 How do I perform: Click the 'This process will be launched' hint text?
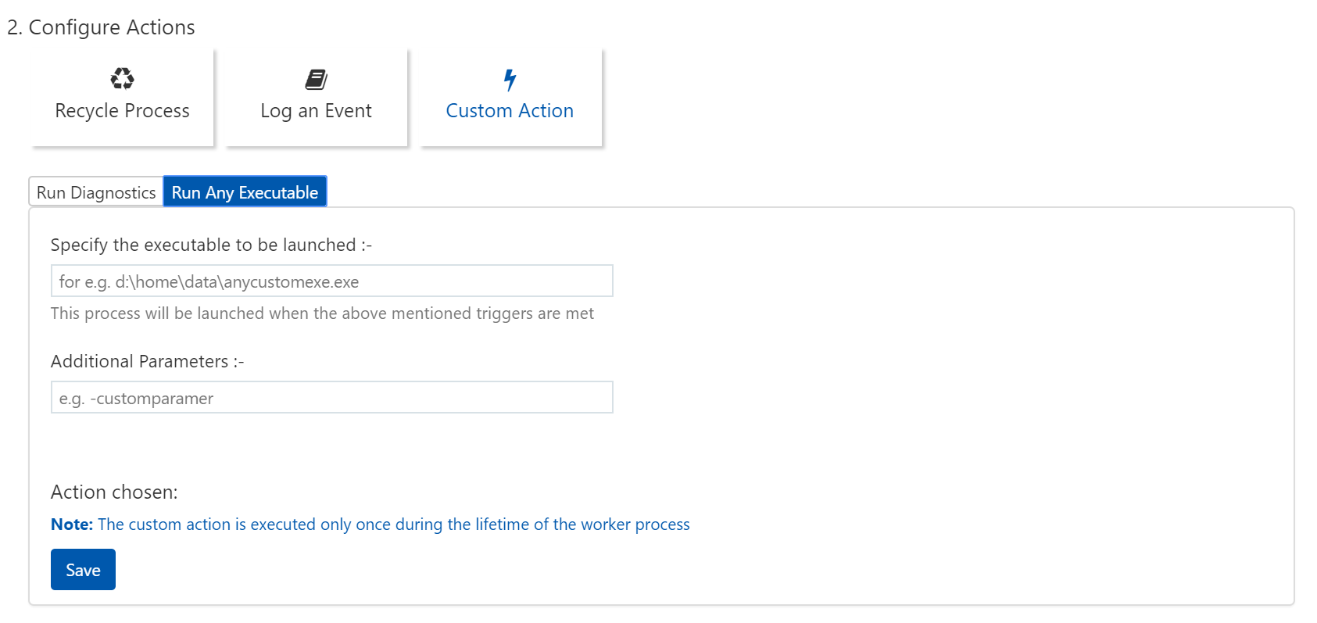[x=322, y=313]
